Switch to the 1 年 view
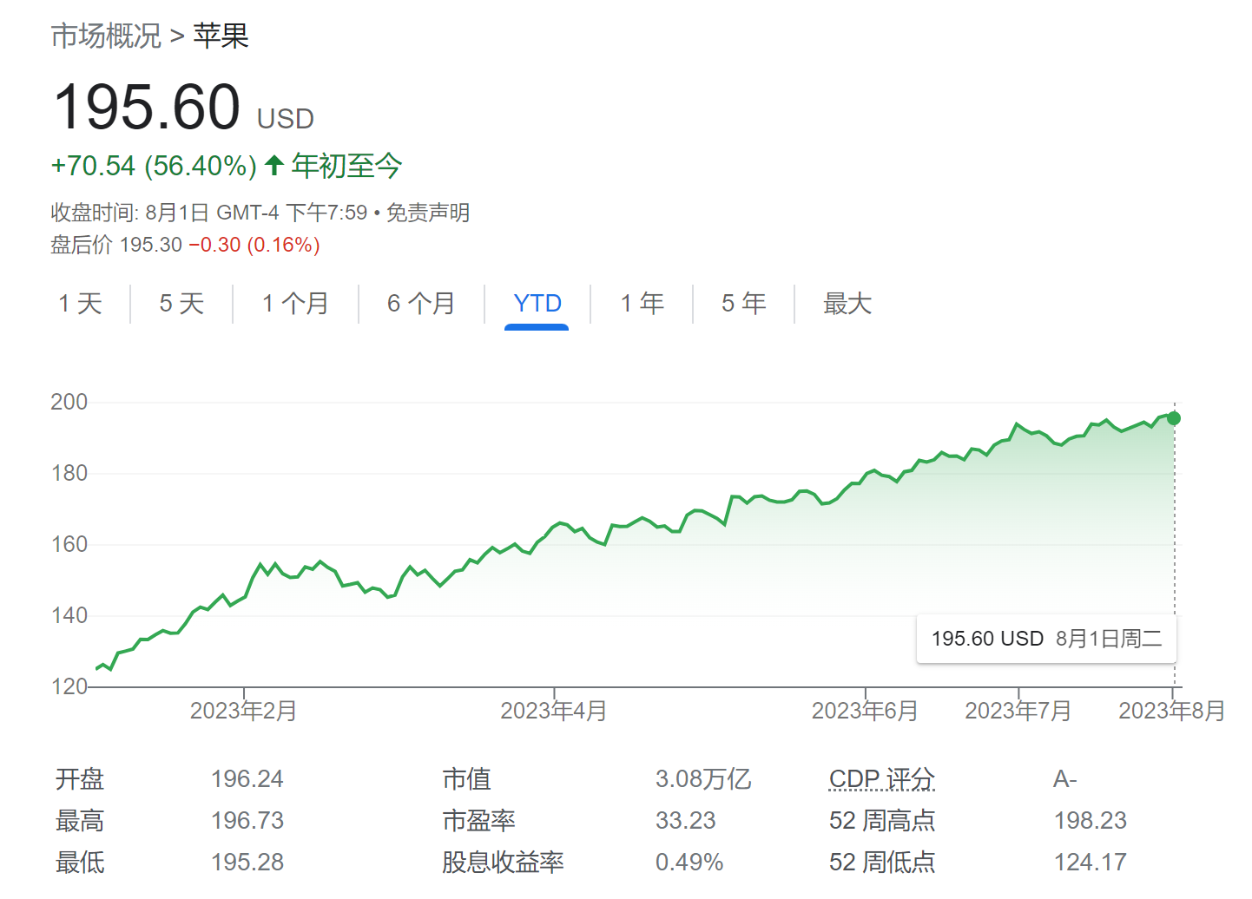Image resolution: width=1252 pixels, height=899 pixels. click(x=641, y=304)
